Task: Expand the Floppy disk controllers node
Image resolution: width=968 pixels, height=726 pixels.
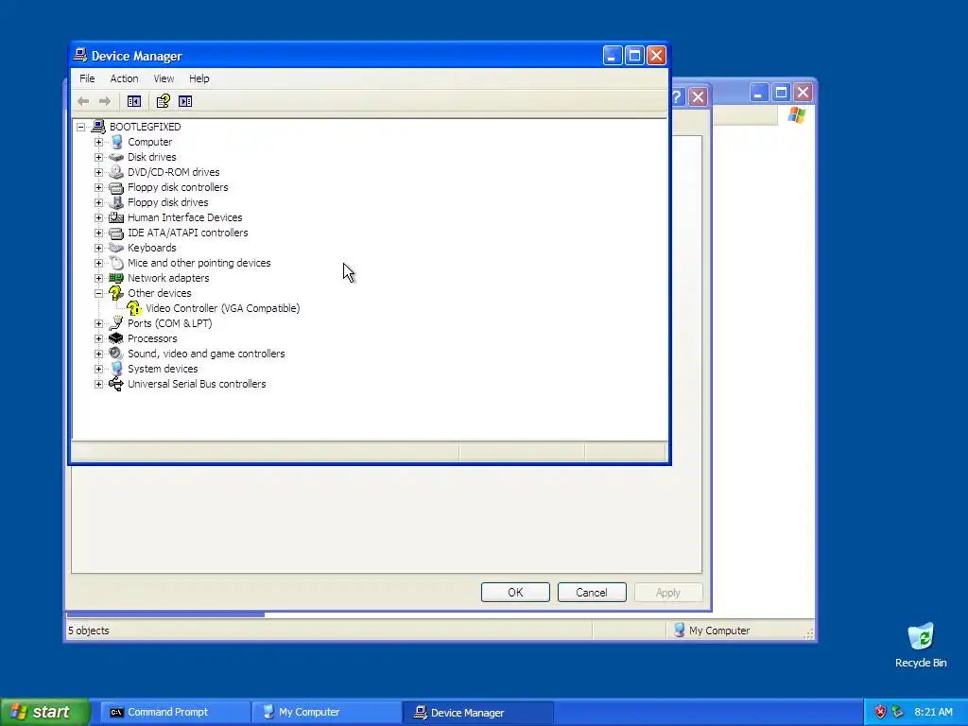Action: [x=98, y=187]
